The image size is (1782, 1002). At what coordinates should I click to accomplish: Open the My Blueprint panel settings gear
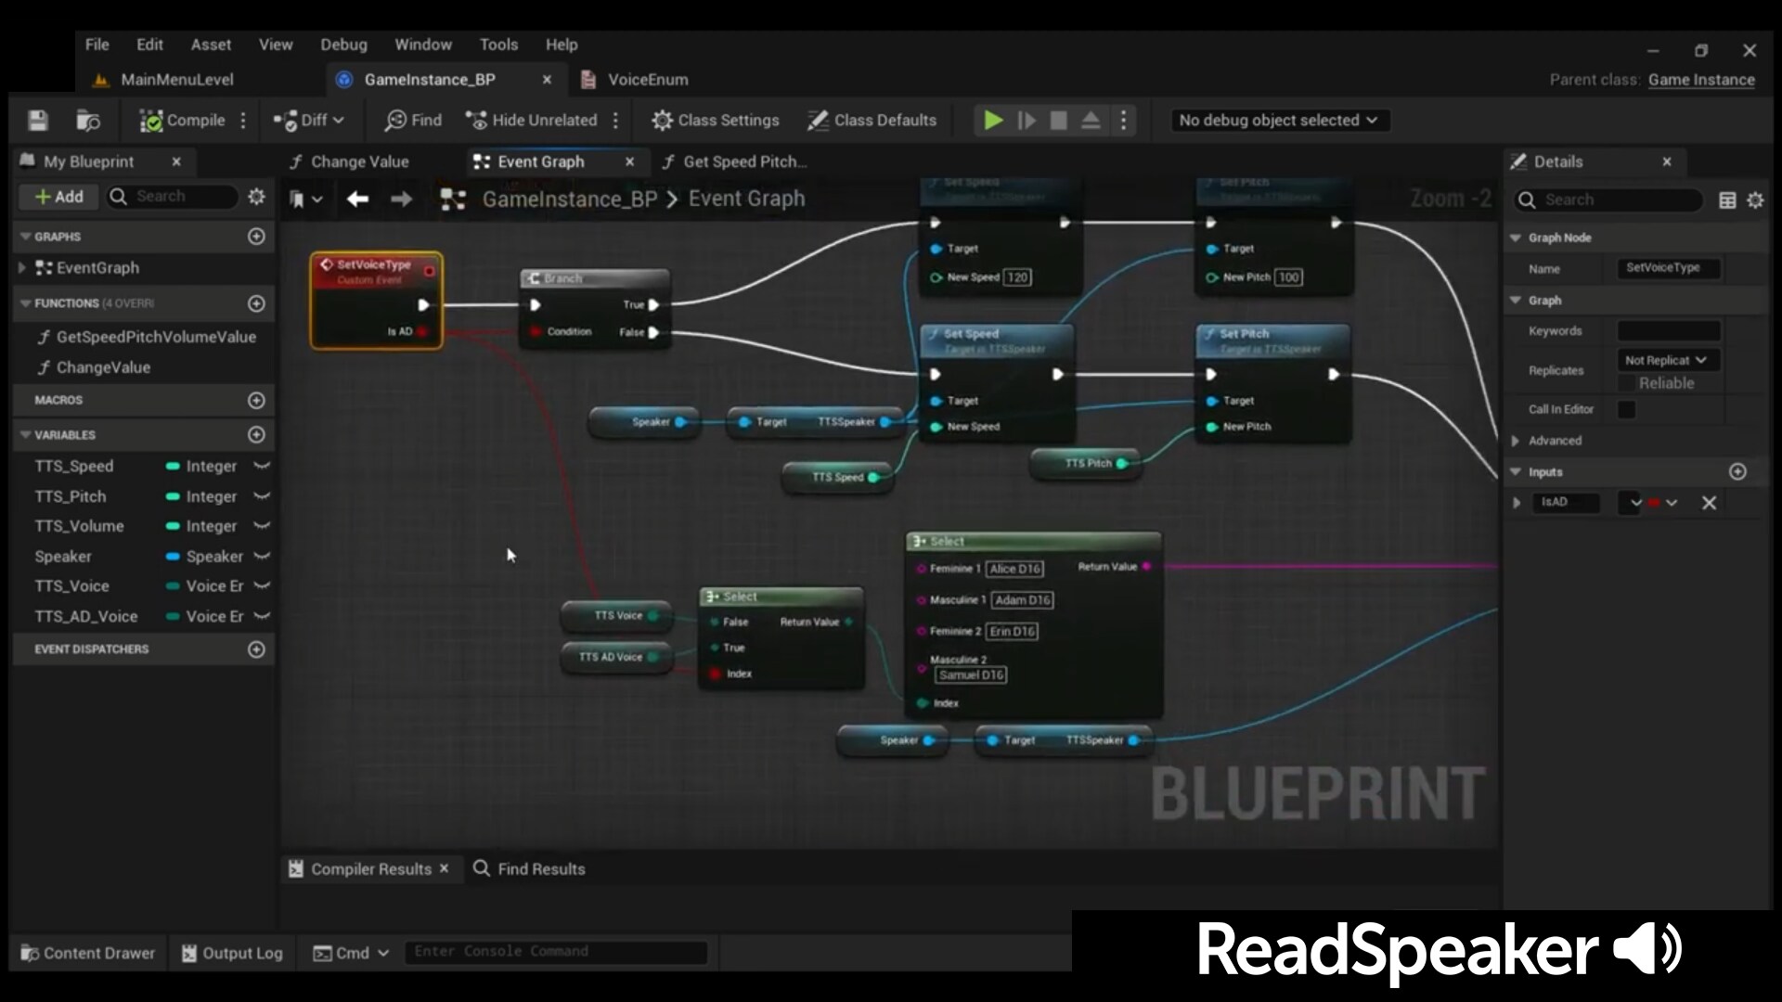pos(257,196)
